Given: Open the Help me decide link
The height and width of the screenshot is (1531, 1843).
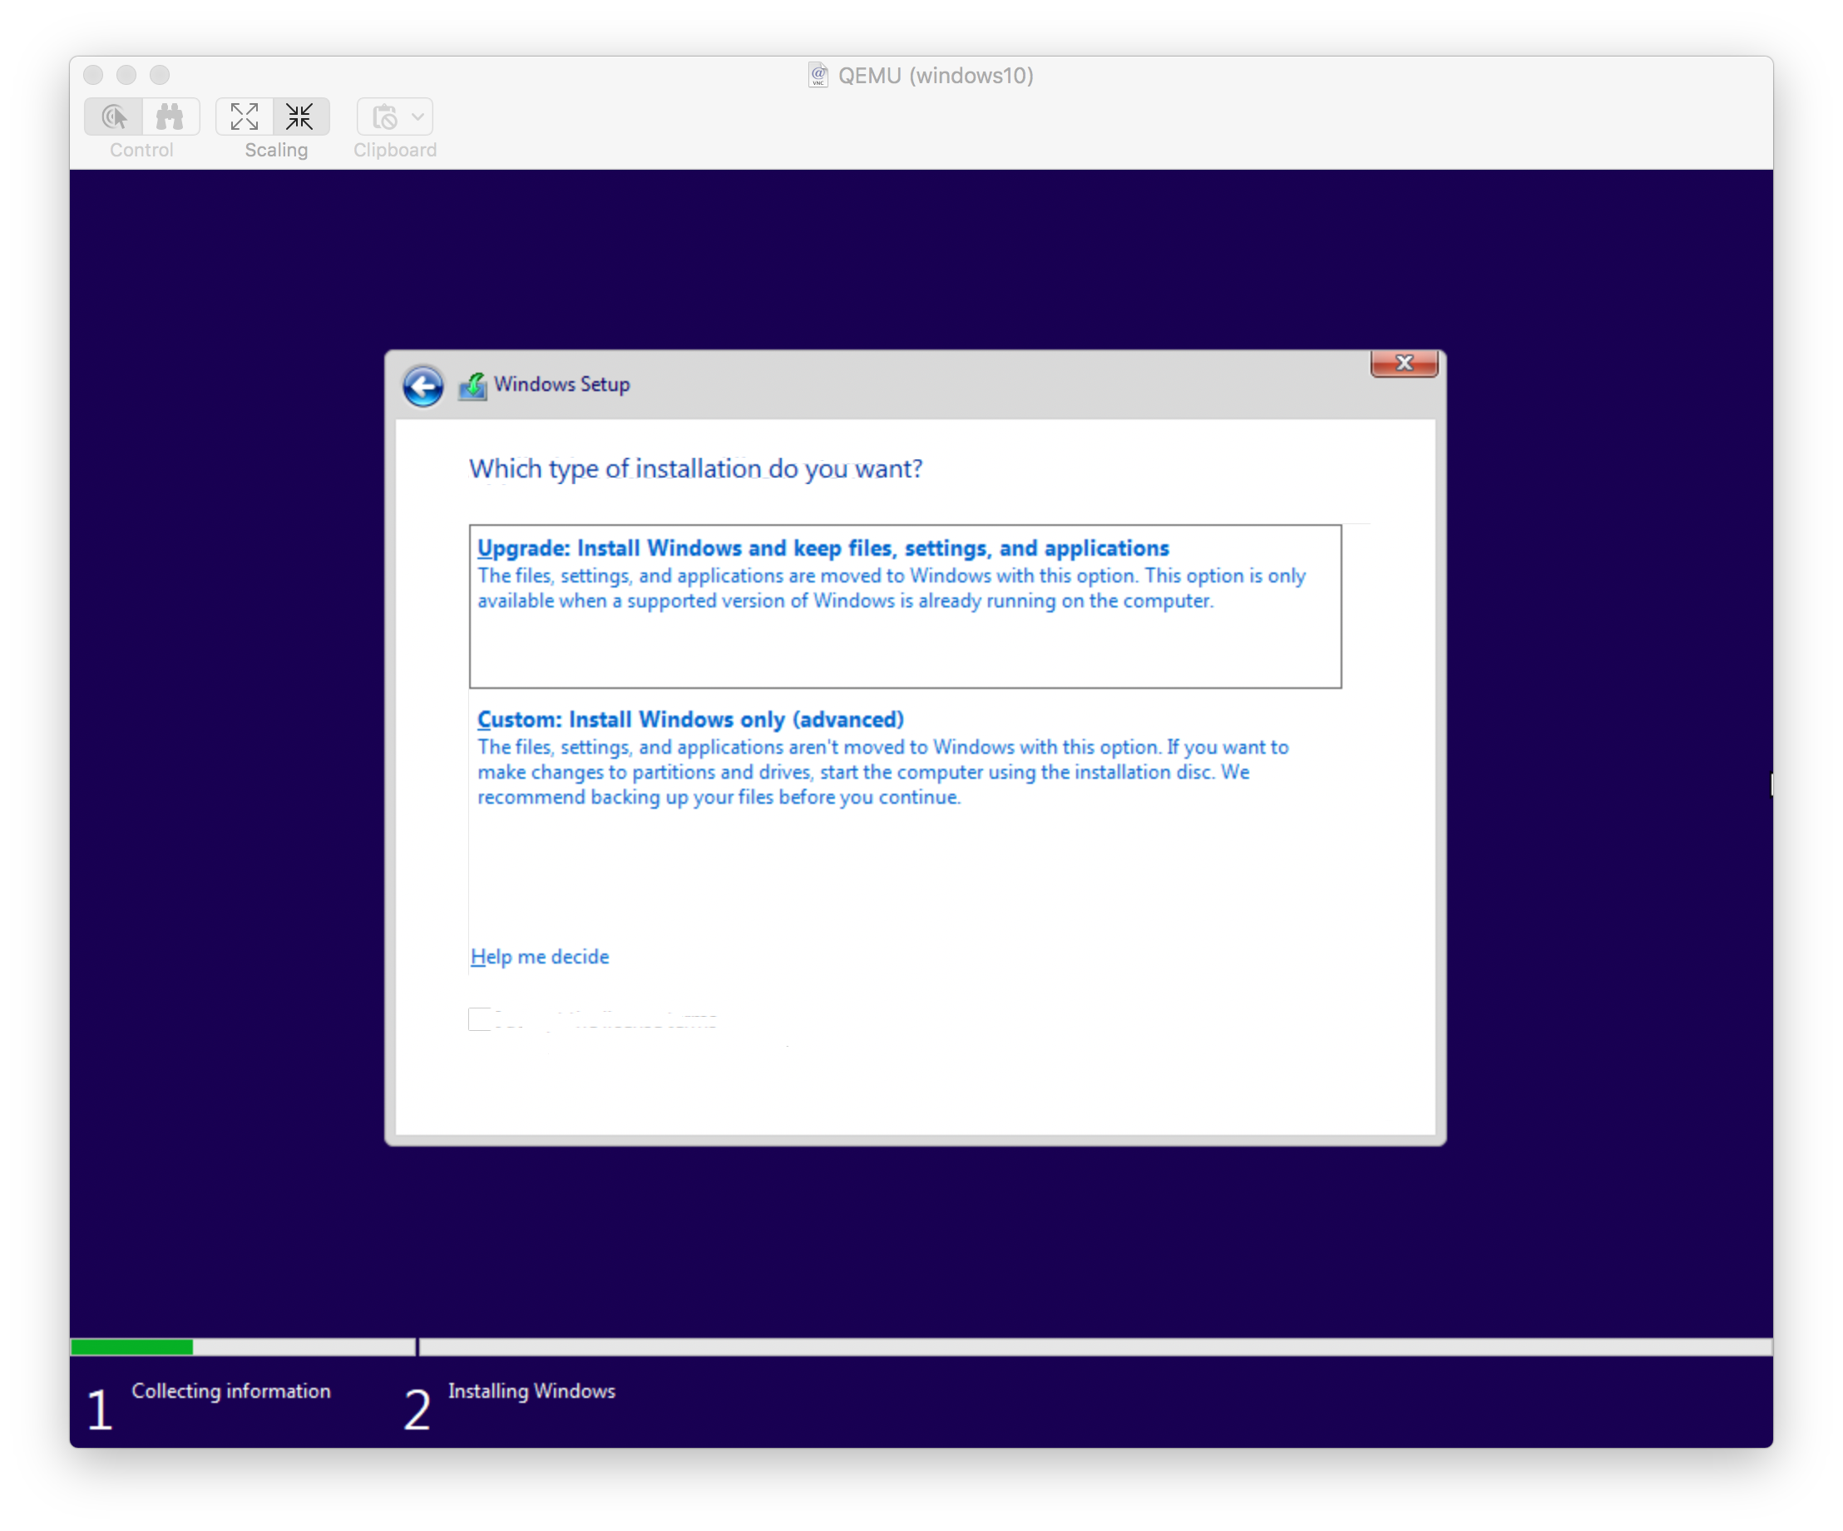Looking at the screenshot, I should pyautogui.click(x=540, y=956).
